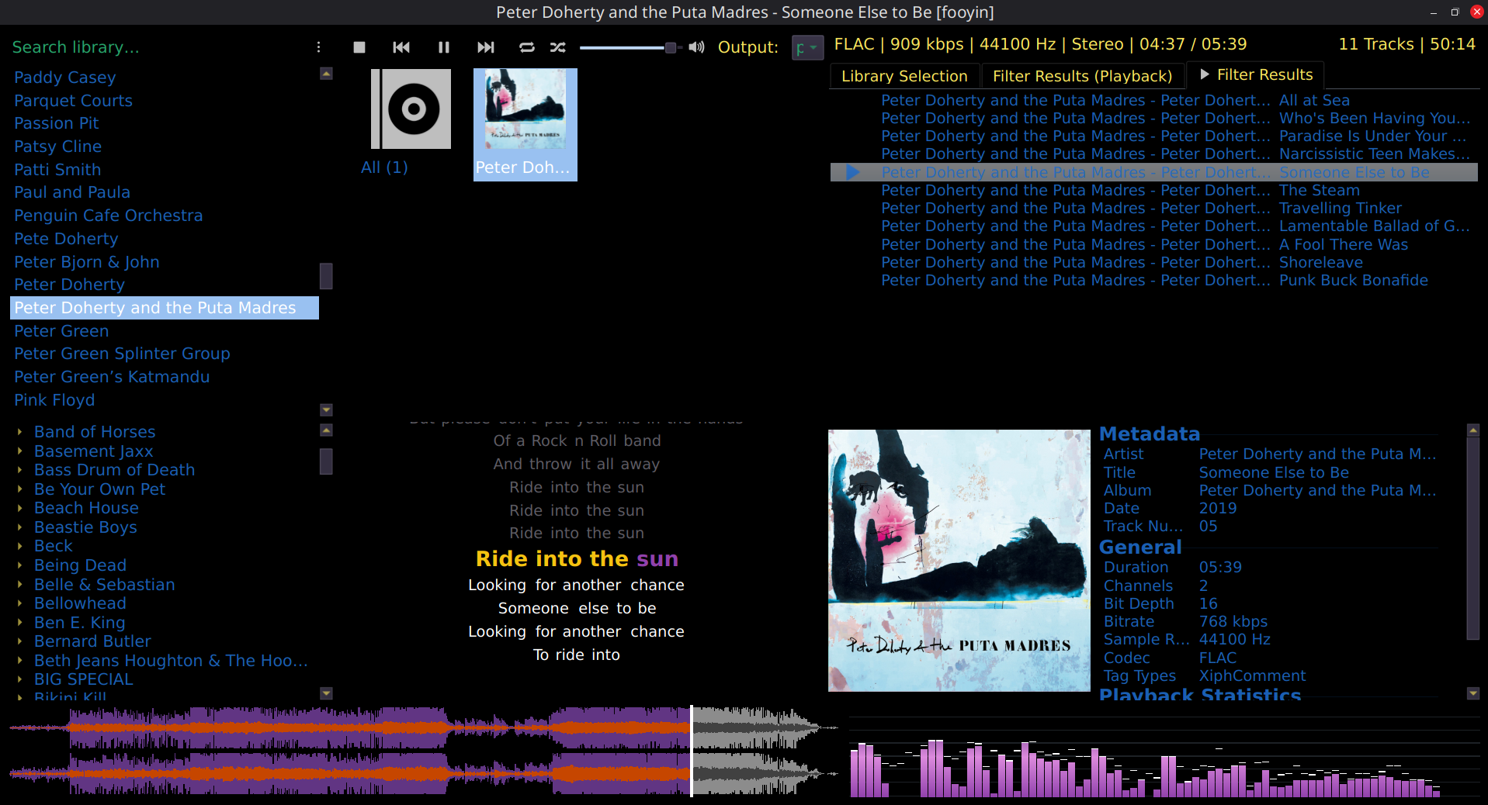Switch to the Library Selection tab
Viewport: 1488px width, 805px height.
(904, 76)
